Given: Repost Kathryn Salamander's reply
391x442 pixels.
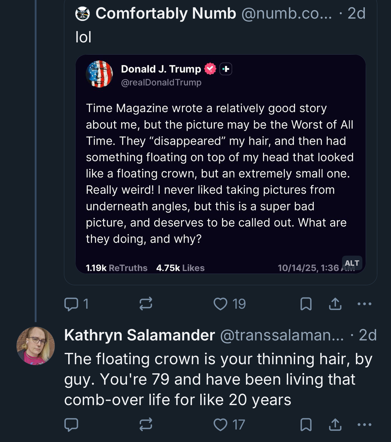Looking at the screenshot, I should [x=146, y=424].
